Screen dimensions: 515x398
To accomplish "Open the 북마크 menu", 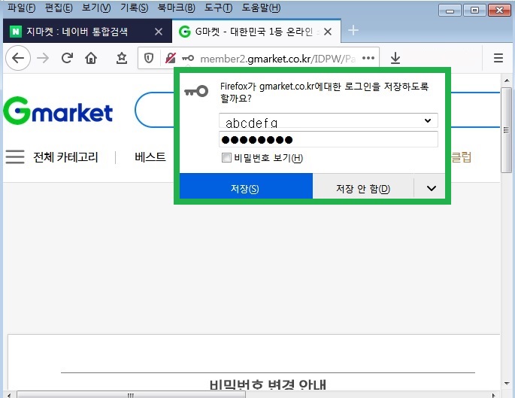I will point(177,8).
